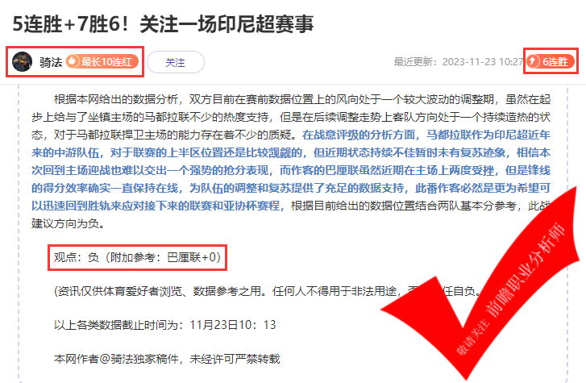Click the blue highlighted analysis paragraph

pyautogui.click(x=291, y=170)
